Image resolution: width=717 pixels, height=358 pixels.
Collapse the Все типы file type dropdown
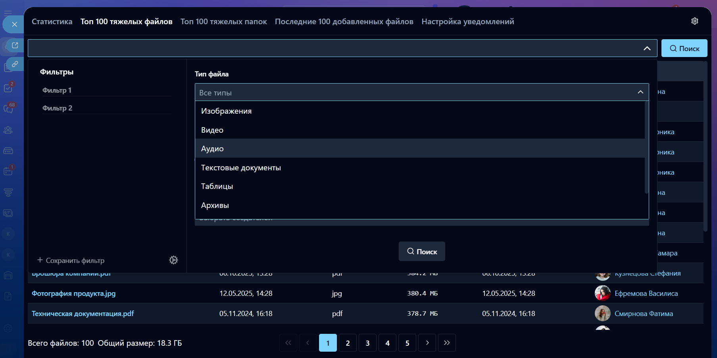[x=640, y=92]
